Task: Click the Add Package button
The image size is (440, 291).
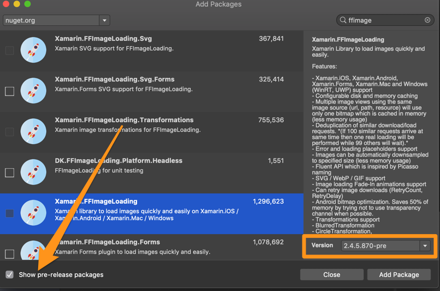Action: (x=399, y=275)
